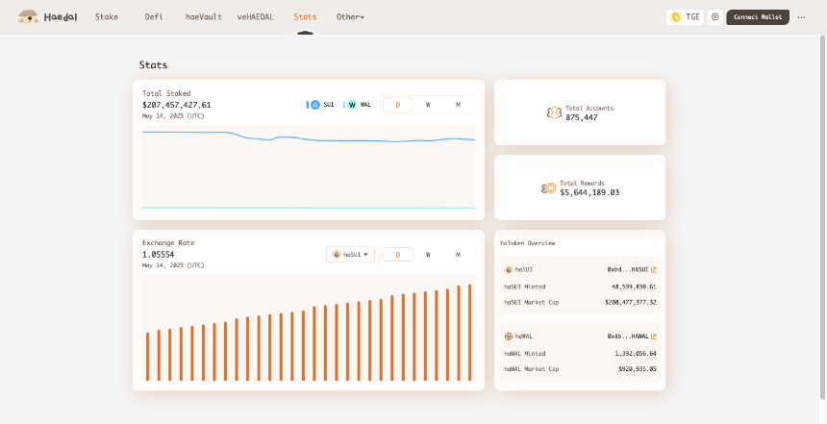The width and height of the screenshot is (827, 424).
Task: Toggle the SUI series in legend
Action: coord(320,105)
